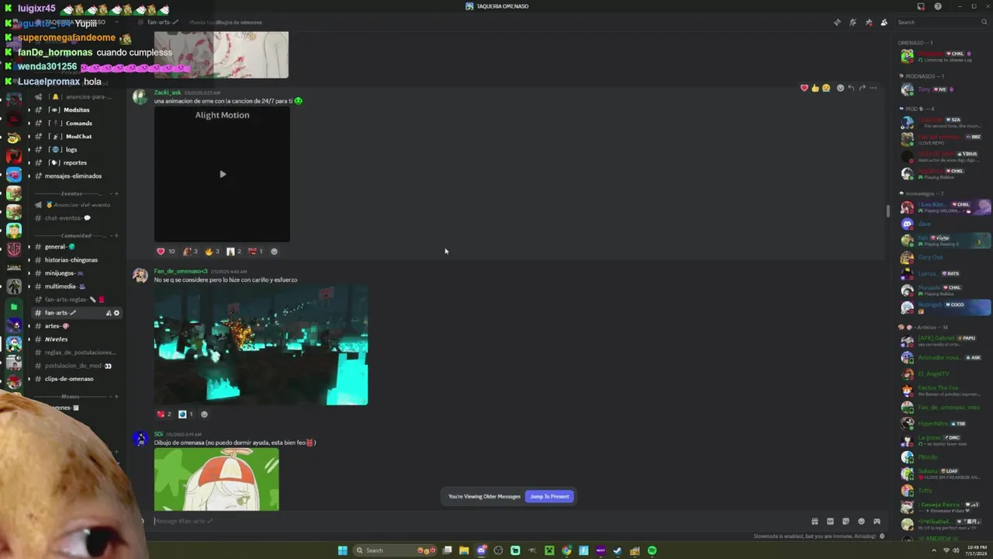Toggle heart reaction with count 2

164,414
